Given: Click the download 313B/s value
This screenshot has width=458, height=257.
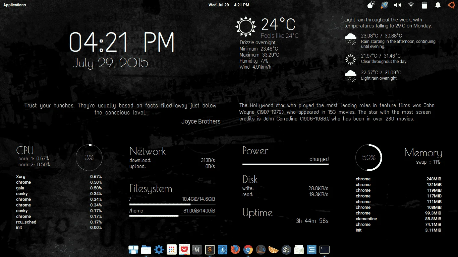Looking at the screenshot, I should [x=208, y=160].
